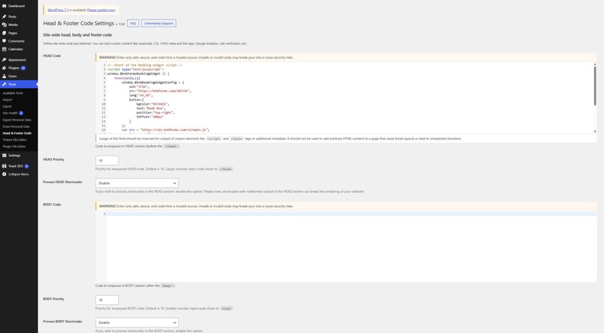Click the Dashboard icon in sidebar
The width and height of the screenshot is (604, 333).
click(x=4, y=6)
